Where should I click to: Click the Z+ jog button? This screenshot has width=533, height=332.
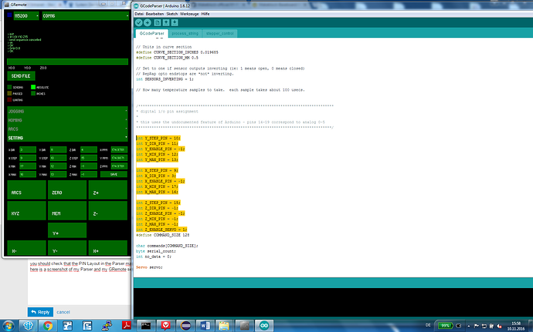pyautogui.click(x=107, y=189)
